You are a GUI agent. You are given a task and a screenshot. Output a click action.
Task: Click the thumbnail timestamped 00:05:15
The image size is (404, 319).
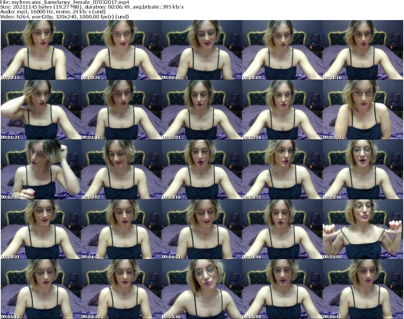tap(41, 289)
